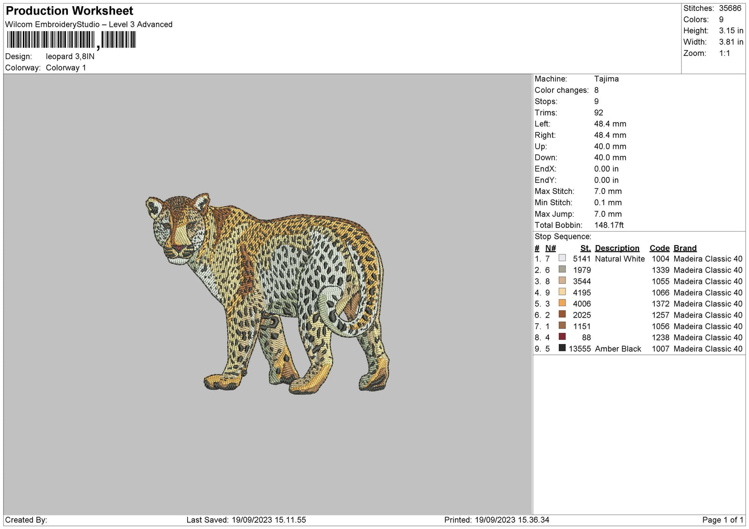Click the Zoom value 1:1
Image resolution: width=749 pixels, height=529 pixels.
click(x=724, y=53)
